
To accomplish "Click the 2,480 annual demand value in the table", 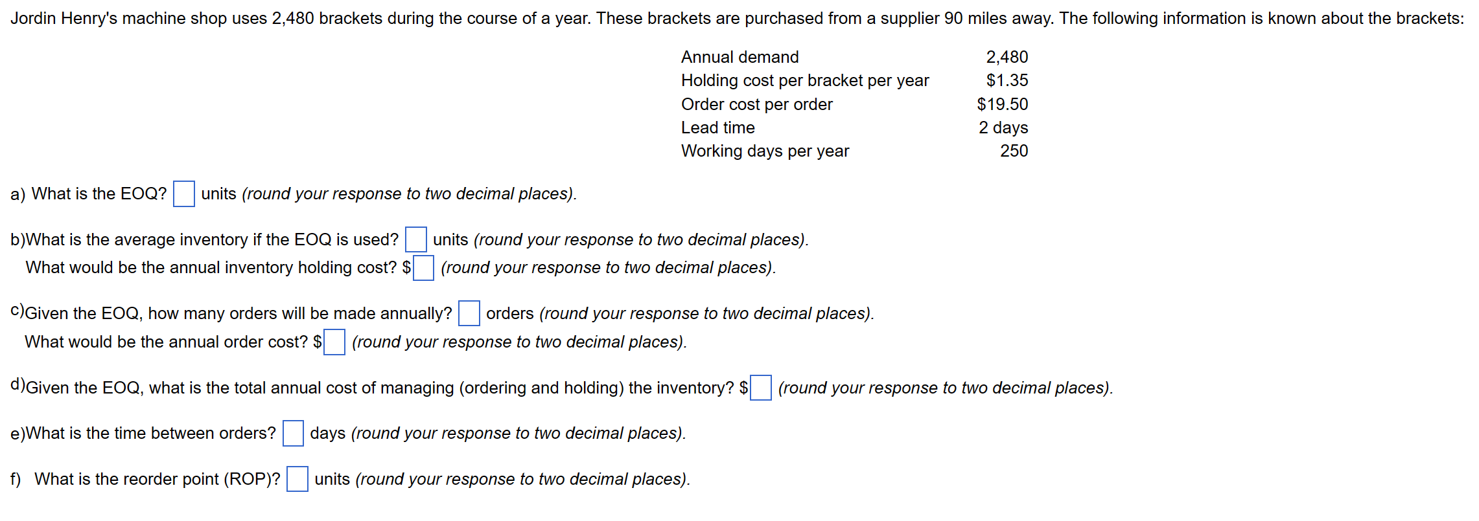I will [1007, 57].
